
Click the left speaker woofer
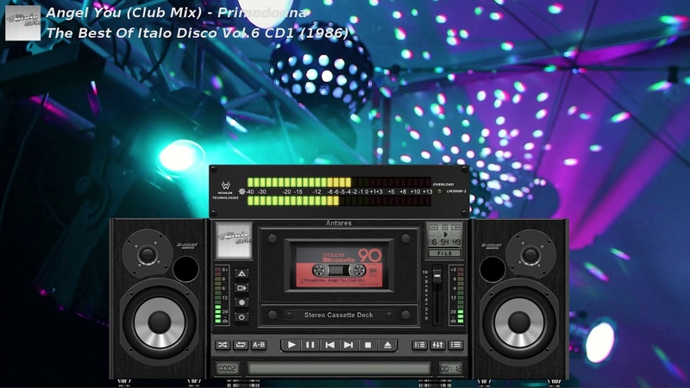point(160,322)
